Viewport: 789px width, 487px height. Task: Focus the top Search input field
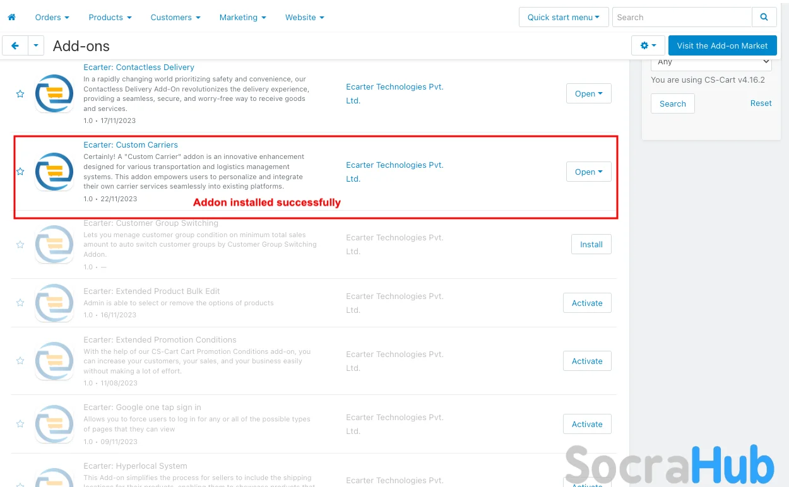point(682,17)
